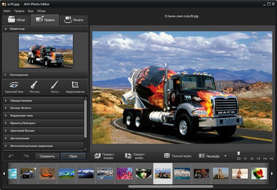Open the Вид menu
This screenshot has width=277, height=190.
[x=31, y=11]
